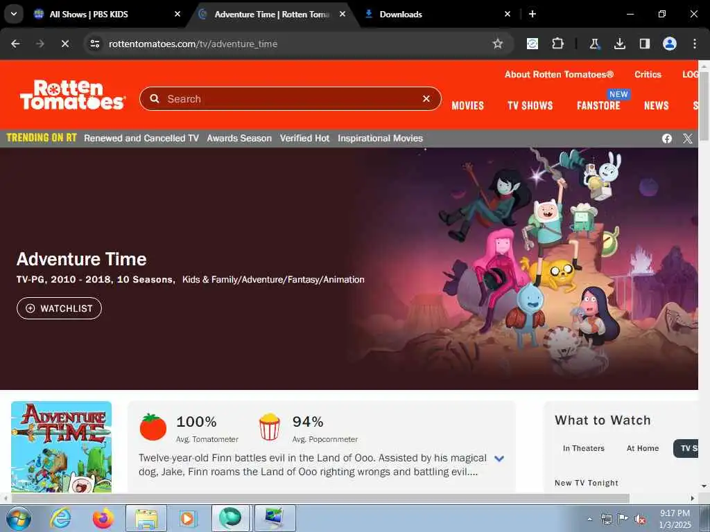Open Renewed and Cancelled TV link
Viewport: 710px width, 532px height.
tap(141, 139)
